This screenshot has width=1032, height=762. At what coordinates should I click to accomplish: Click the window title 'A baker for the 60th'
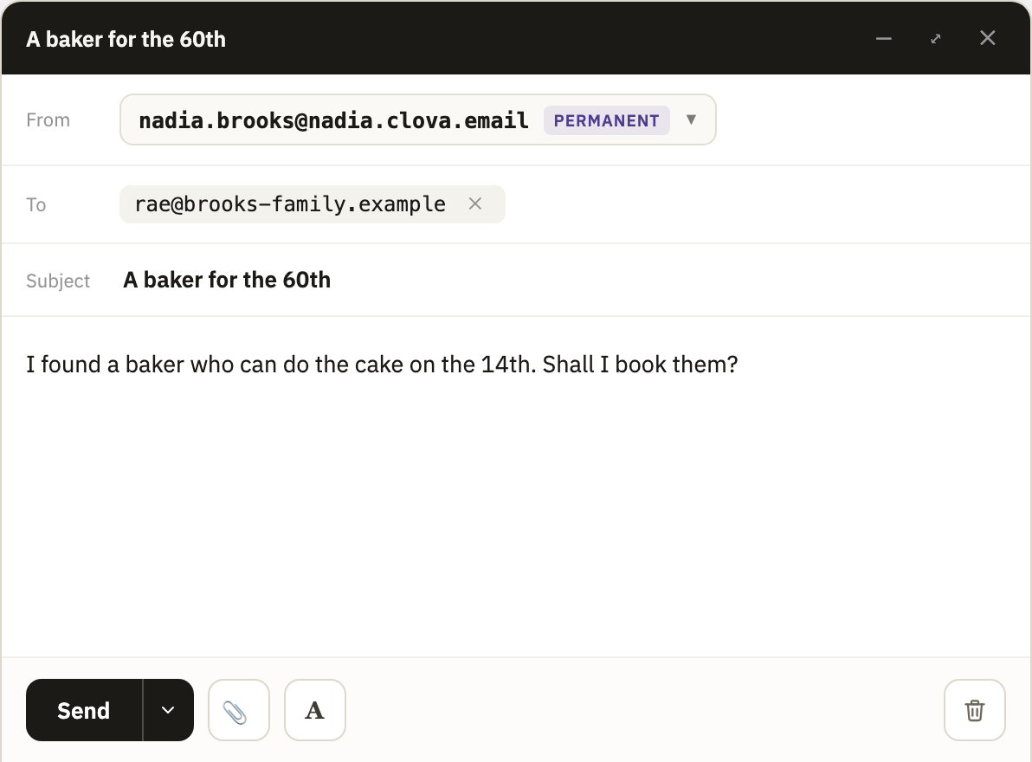click(x=126, y=40)
